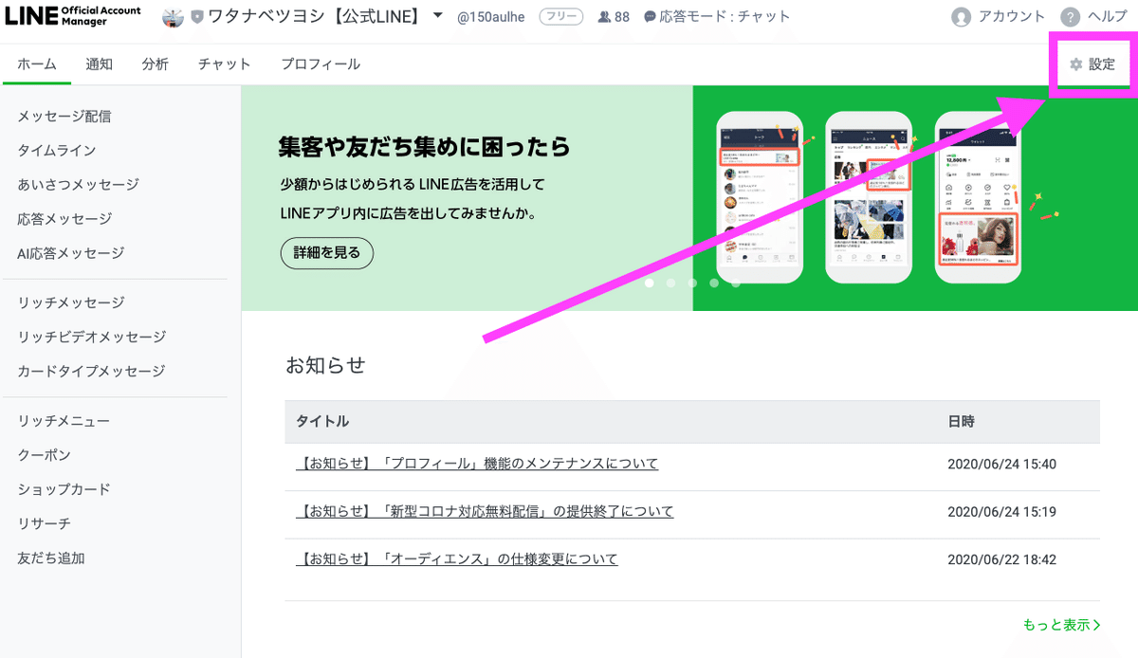Click the leftmost phone mockup in banner

[760, 197]
